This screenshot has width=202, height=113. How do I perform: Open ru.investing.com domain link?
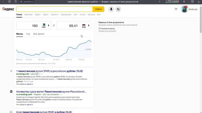[x=24, y=94]
